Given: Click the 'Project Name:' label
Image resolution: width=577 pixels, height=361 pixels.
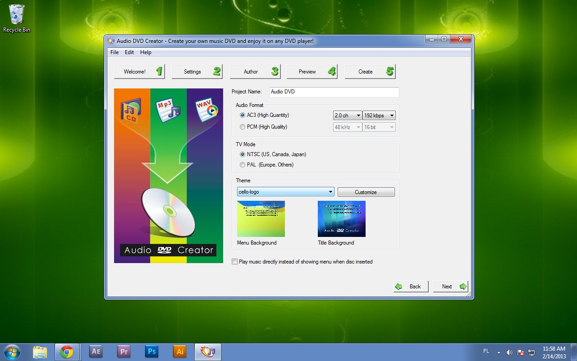Looking at the screenshot, I should click(247, 92).
